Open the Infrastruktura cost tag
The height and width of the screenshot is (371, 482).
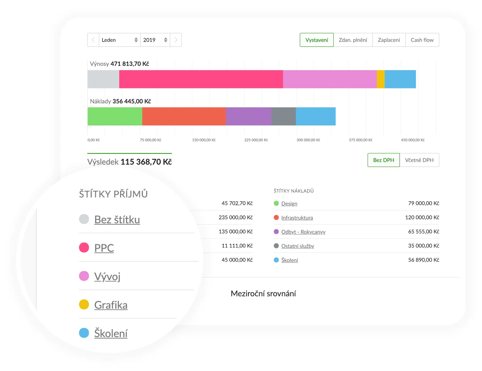coord(297,218)
